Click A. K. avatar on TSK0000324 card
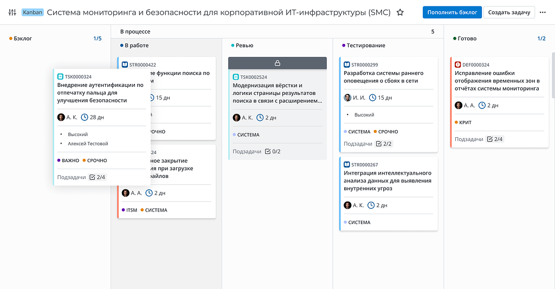The width and height of the screenshot is (555, 289). tap(61, 117)
